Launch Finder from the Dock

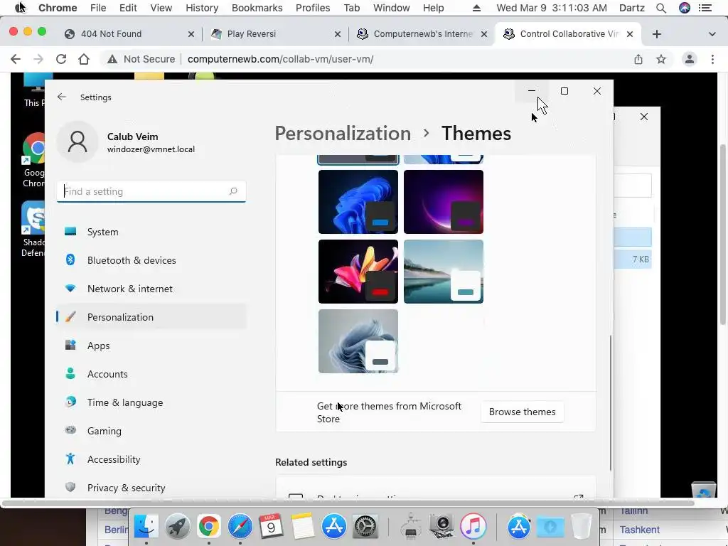pos(146,526)
